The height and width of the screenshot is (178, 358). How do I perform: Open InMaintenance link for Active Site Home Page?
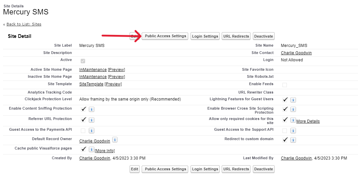[x=93, y=70]
